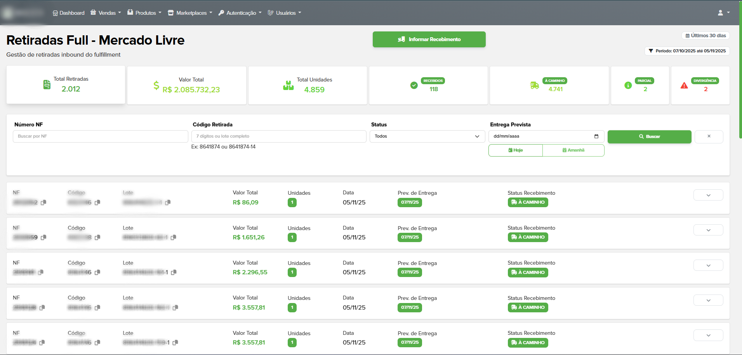Image resolution: width=742 pixels, height=355 pixels.
Task: Click the info icon on the Parcial card
Action: click(x=628, y=85)
